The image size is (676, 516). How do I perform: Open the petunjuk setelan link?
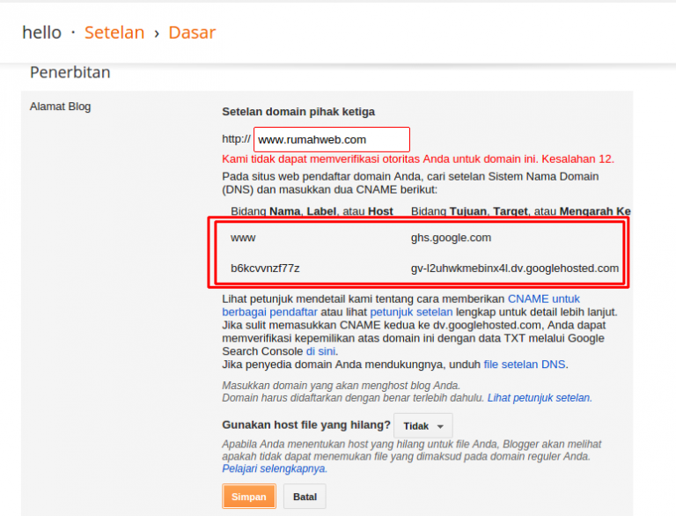point(411,312)
